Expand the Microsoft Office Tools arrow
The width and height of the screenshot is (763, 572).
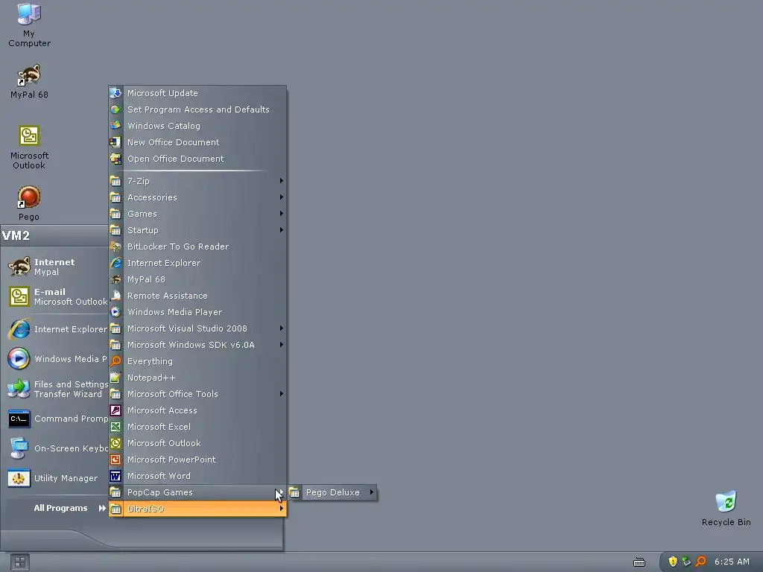coord(281,393)
